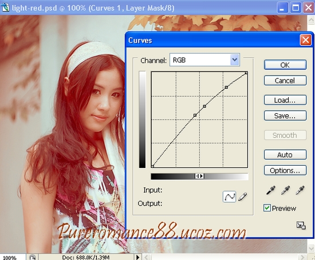Open the status bar info flyout arrow
Image resolution: width=315 pixels, height=260 pixels.
pos(138,257)
